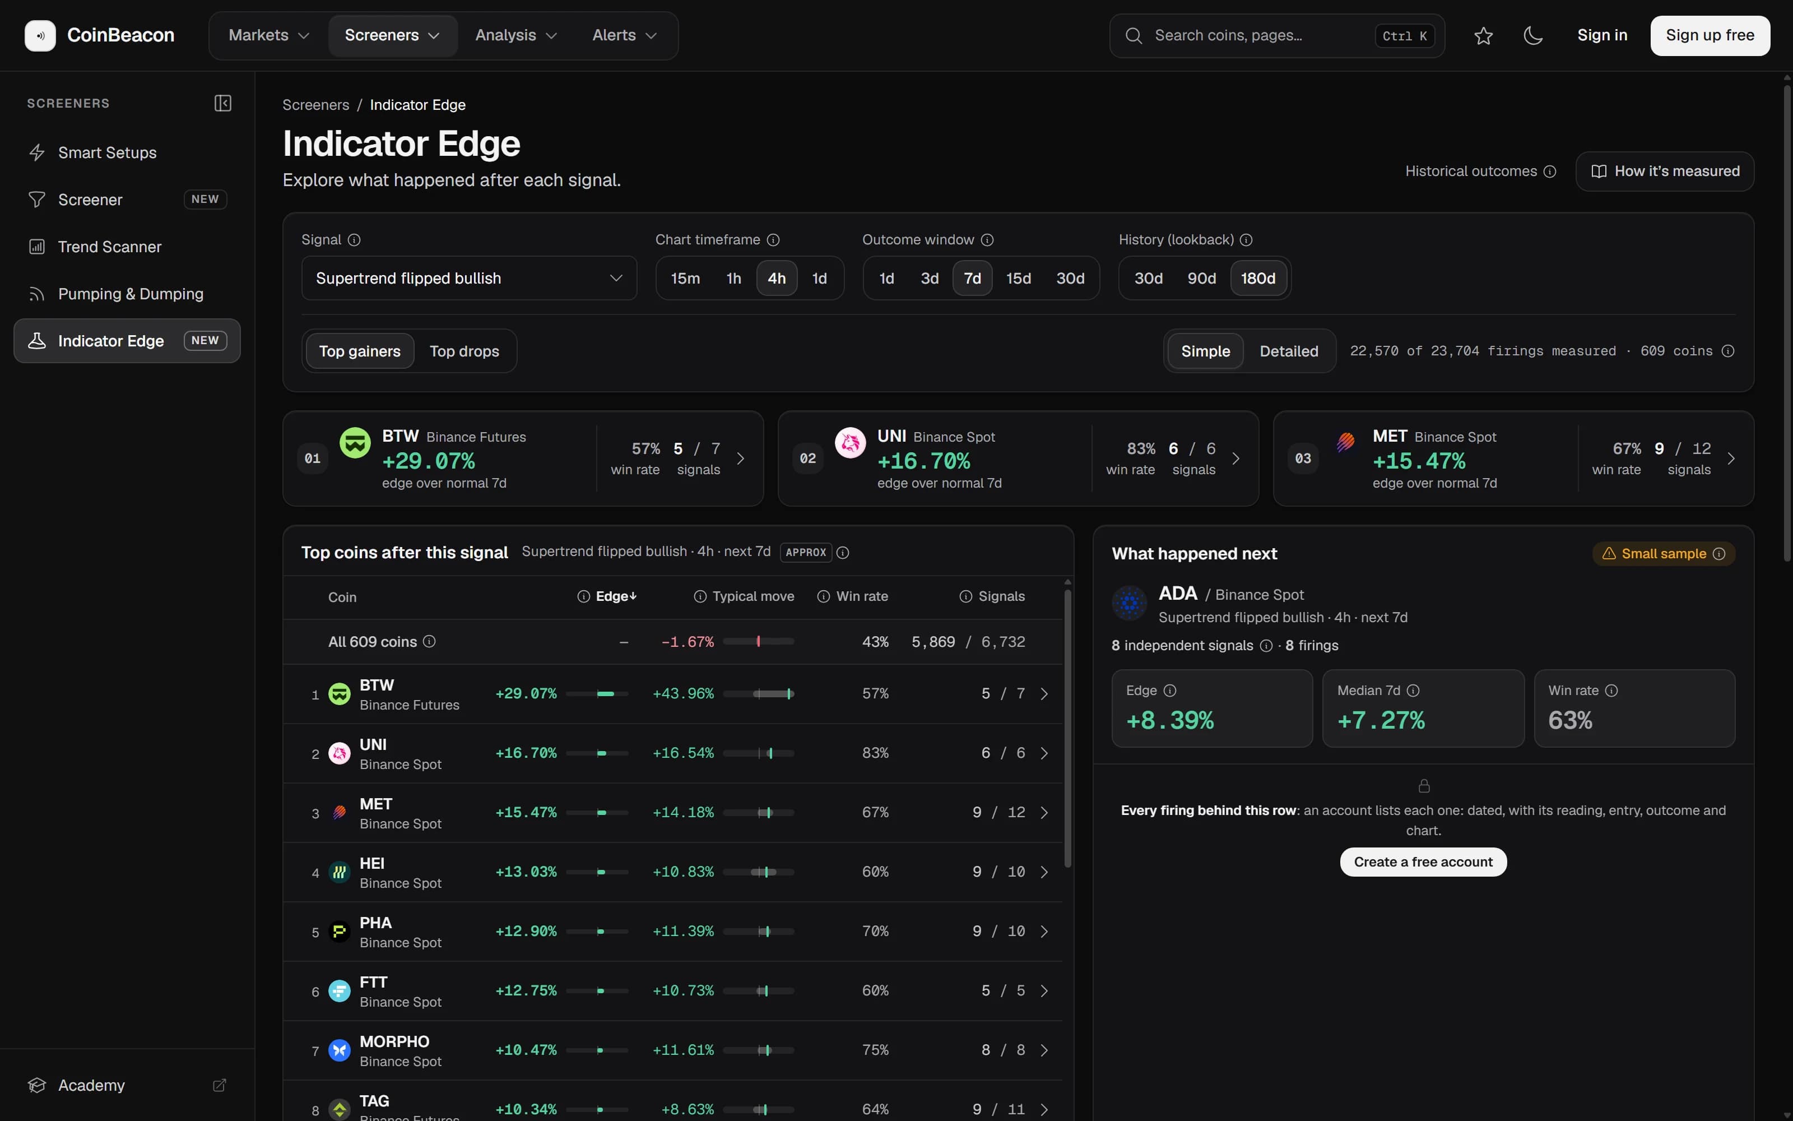
Task: Open HEI row chevron in table
Action: 1044,872
